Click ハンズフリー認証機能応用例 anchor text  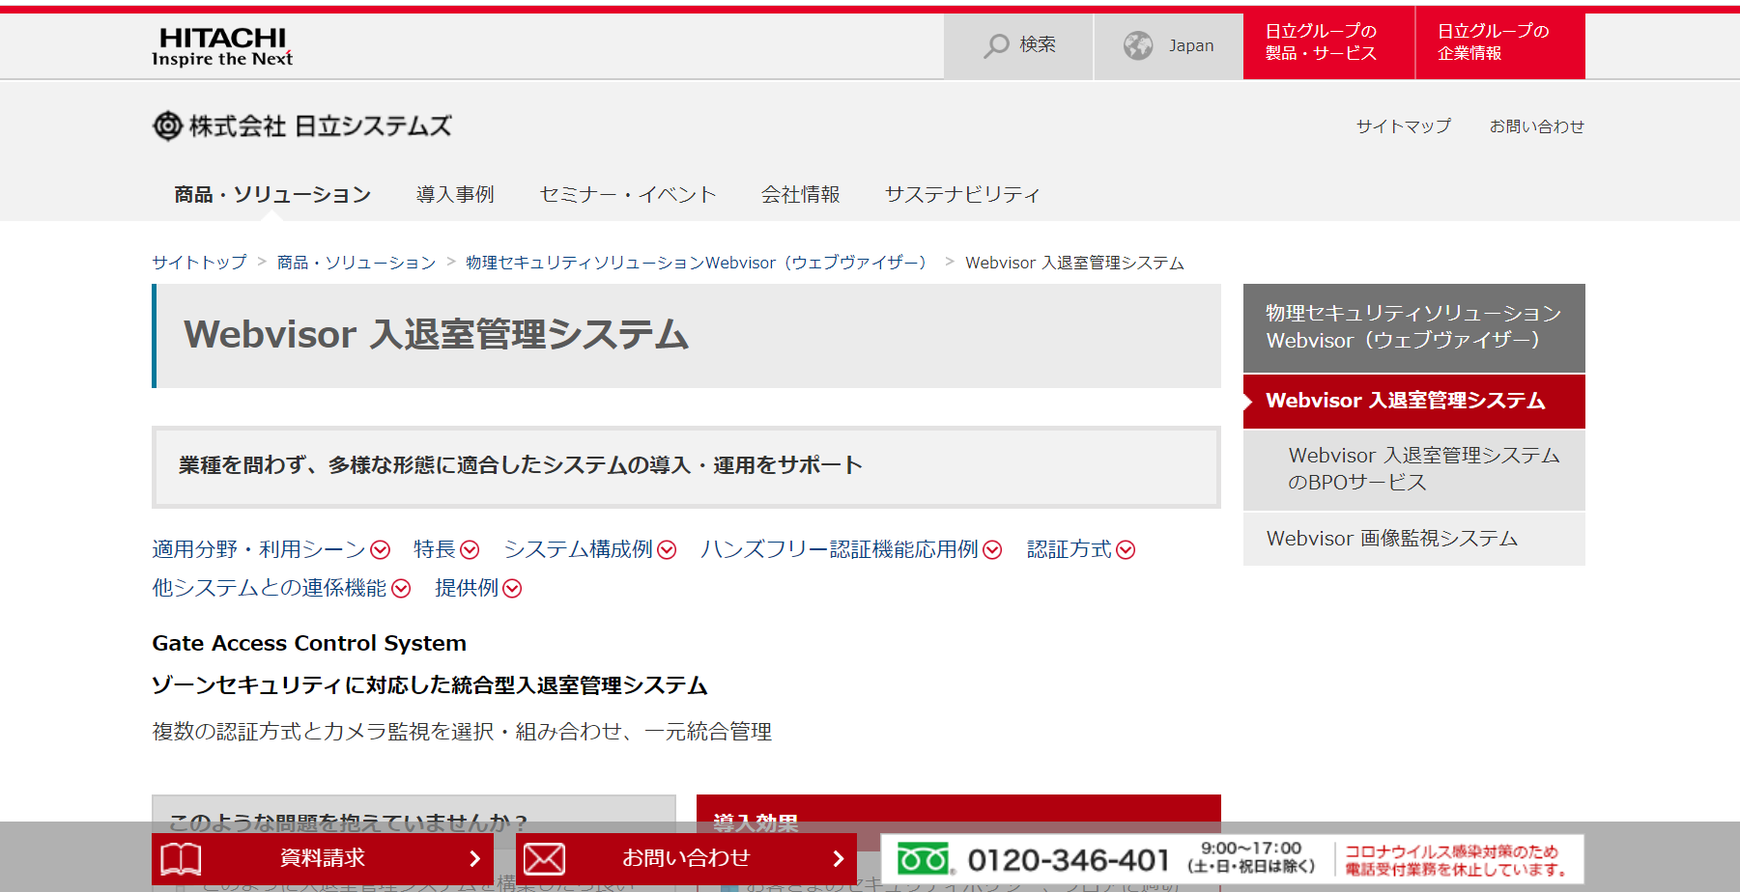coord(840,549)
